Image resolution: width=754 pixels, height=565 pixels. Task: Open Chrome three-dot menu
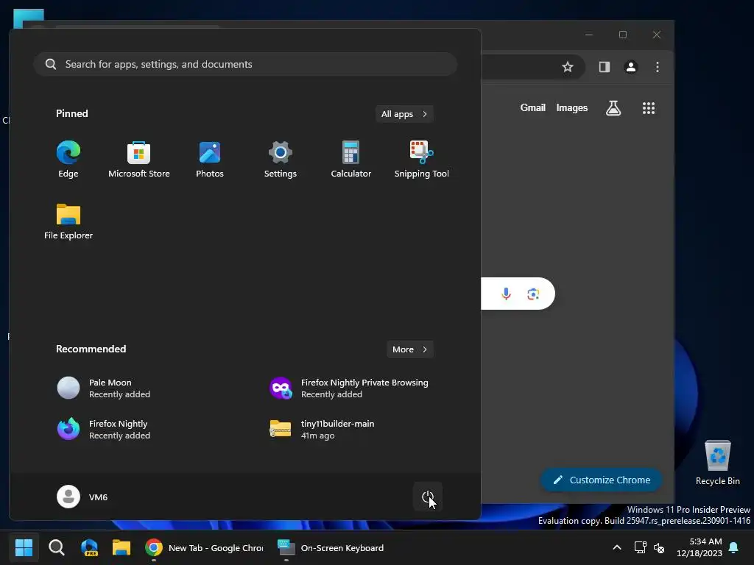tap(658, 67)
